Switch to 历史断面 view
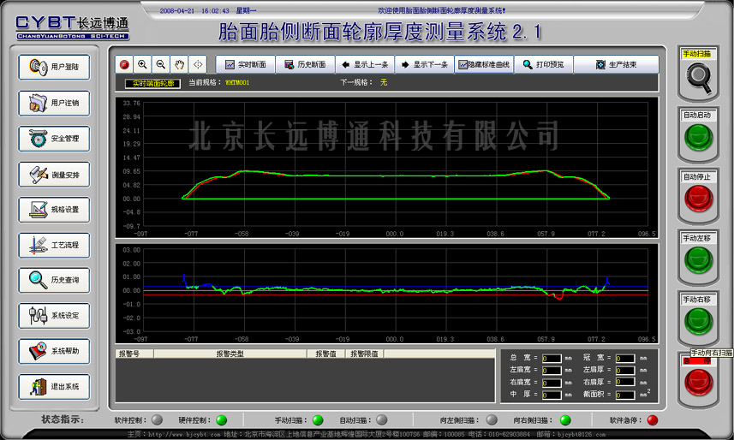This screenshot has width=734, height=440. point(304,64)
